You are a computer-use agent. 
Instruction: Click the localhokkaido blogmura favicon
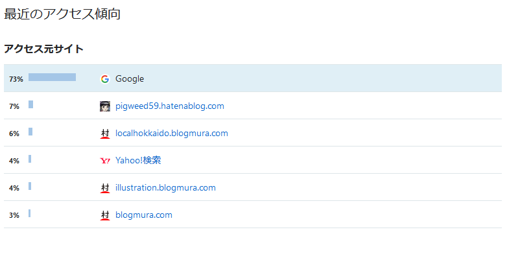pyautogui.click(x=105, y=134)
